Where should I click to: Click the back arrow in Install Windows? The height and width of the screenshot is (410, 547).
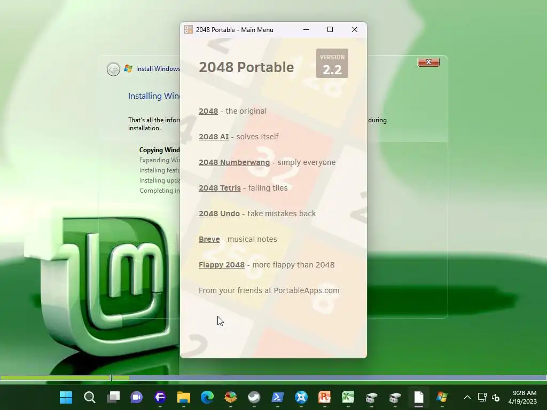point(113,69)
